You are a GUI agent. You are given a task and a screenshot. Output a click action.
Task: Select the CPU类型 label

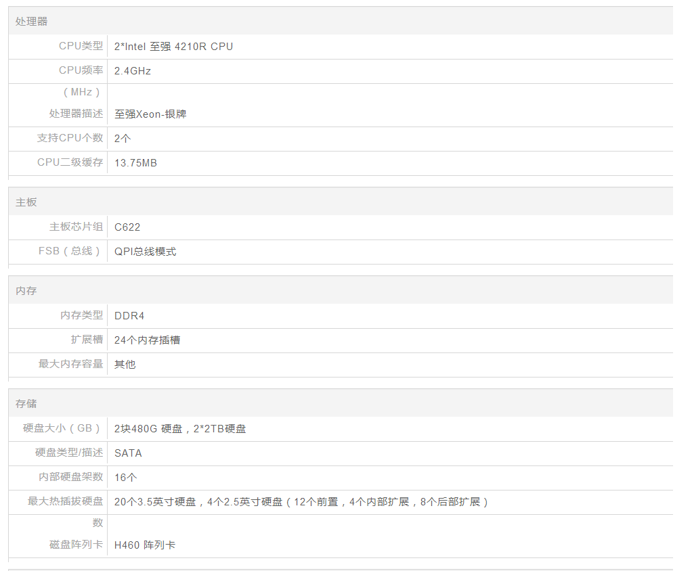81,46
